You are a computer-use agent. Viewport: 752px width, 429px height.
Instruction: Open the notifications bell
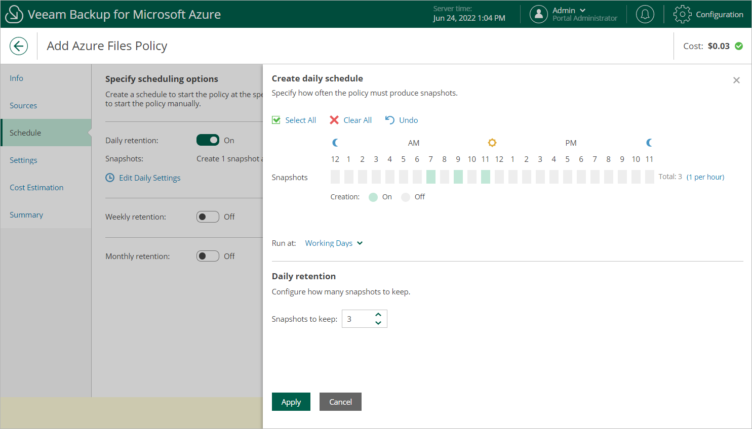click(645, 14)
